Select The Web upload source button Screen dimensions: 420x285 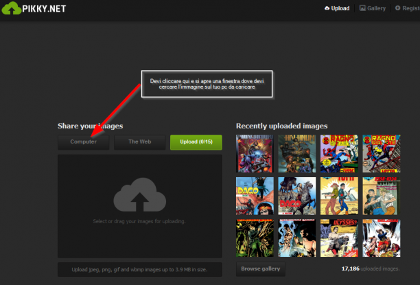(x=139, y=142)
